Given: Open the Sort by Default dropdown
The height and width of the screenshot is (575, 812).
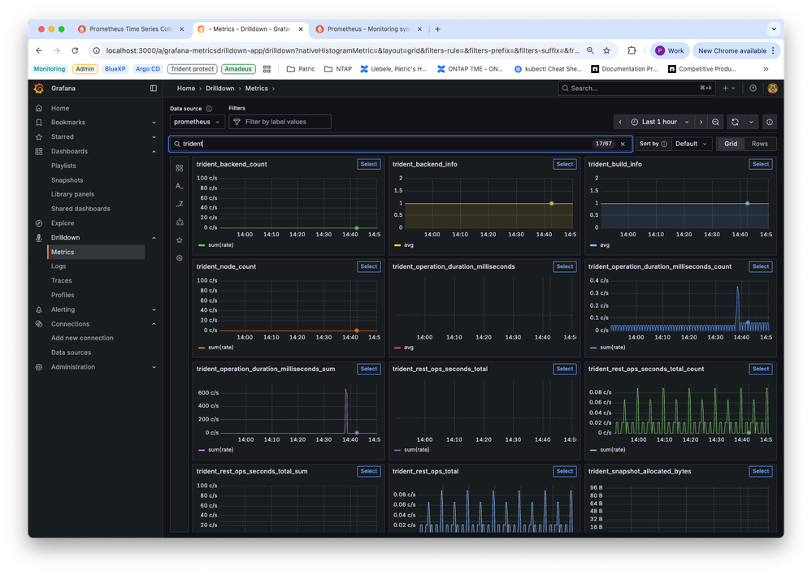Looking at the screenshot, I should tap(691, 144).
